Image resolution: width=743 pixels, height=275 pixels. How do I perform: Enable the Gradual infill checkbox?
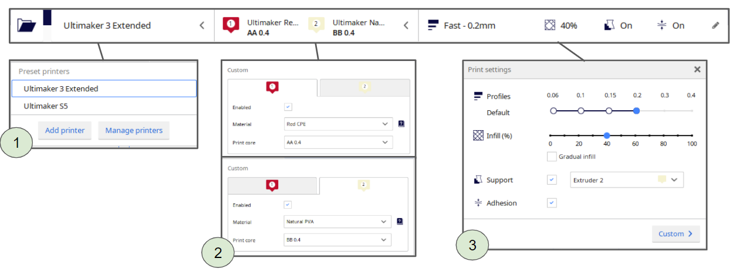pyautogui.click(x=552, y=157)
